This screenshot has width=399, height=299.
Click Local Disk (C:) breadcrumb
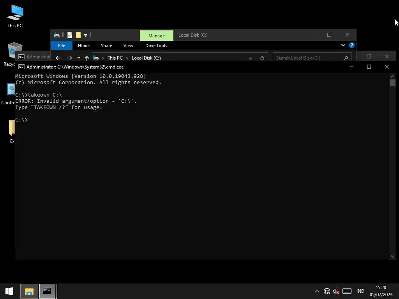(x=146, y=58)
